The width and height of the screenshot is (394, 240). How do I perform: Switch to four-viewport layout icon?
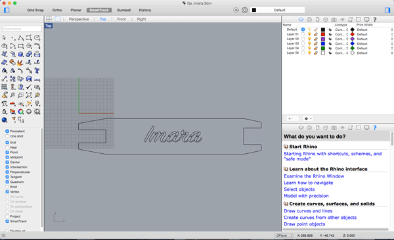coord(49,19)
